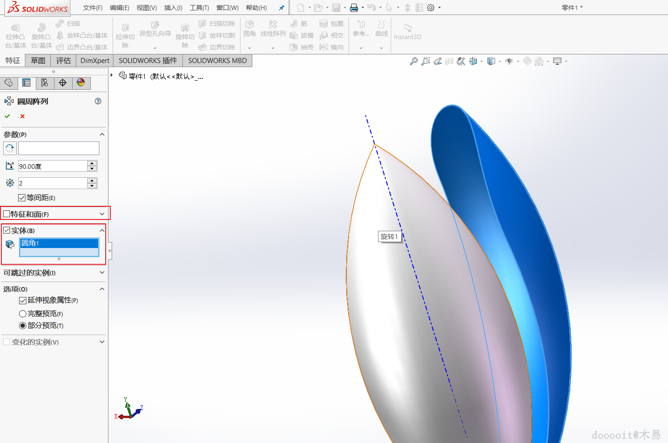
Task: Open the DisplayManager color wheel tab
Action: 81,83
